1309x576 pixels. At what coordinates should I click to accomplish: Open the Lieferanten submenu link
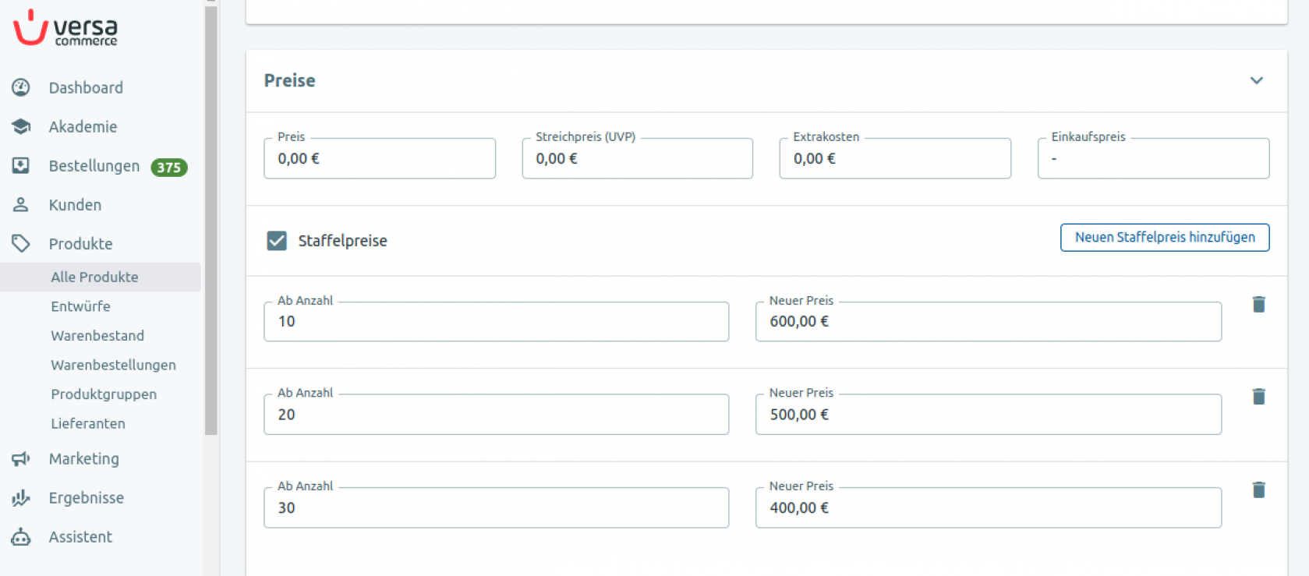88,423
